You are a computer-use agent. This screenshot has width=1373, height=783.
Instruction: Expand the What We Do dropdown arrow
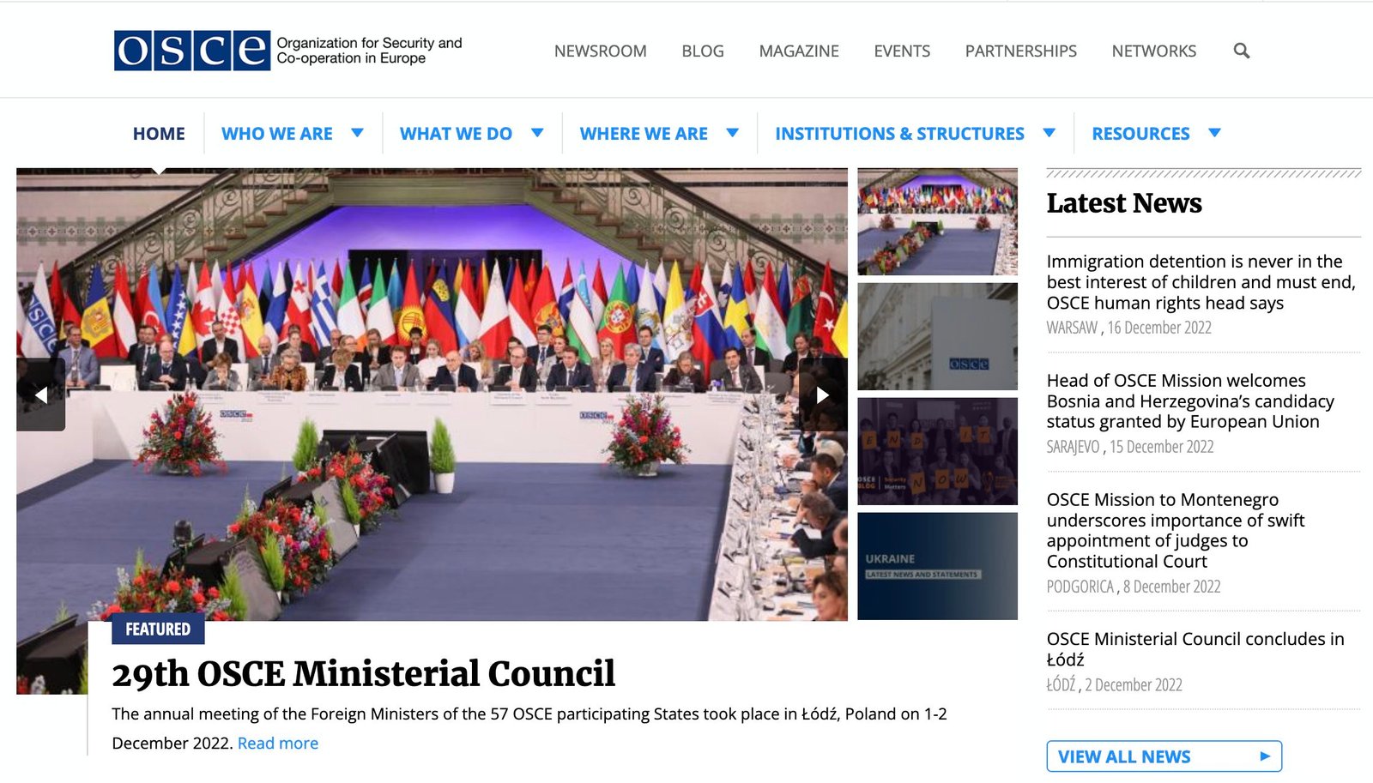(x=537, y=133)
